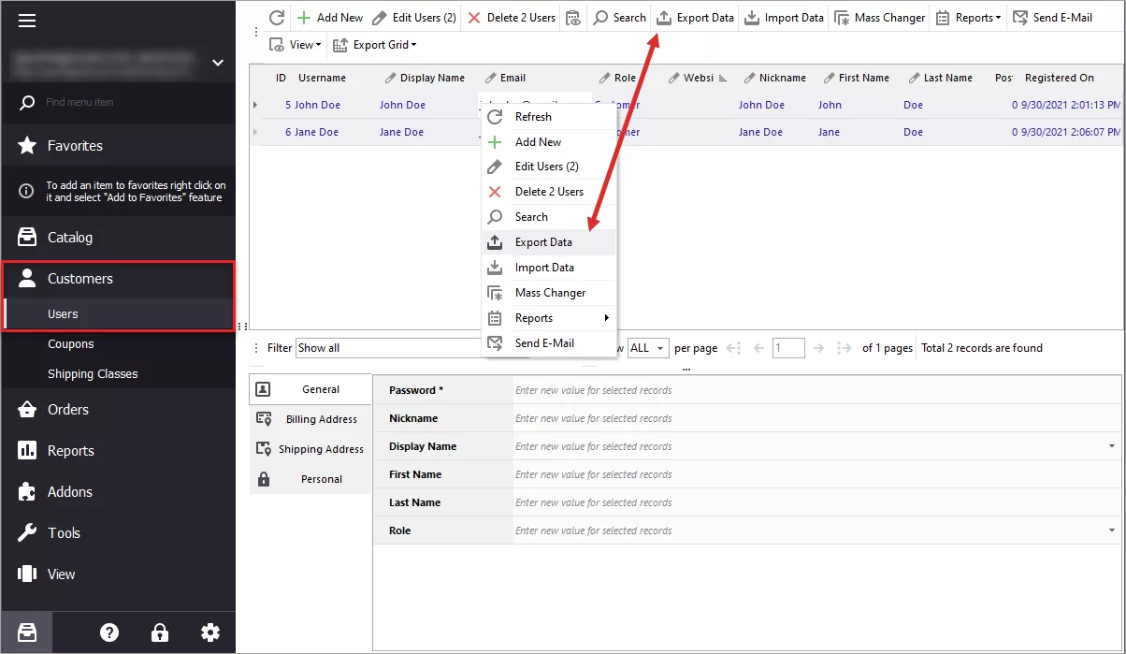This screenshot has height=654, width=1126.
Task: Expand the View dropdown in the toolbar
Action: coord(296,44)
